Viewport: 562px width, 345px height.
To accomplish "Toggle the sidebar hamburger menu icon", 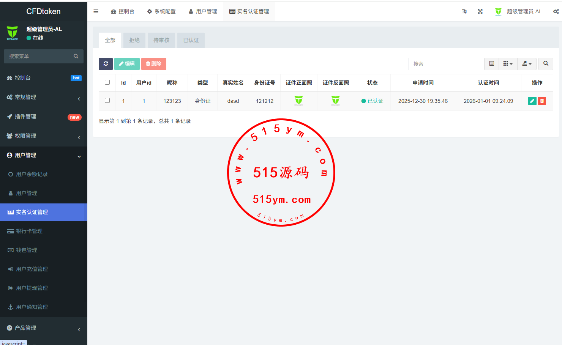I will point(96,11).
